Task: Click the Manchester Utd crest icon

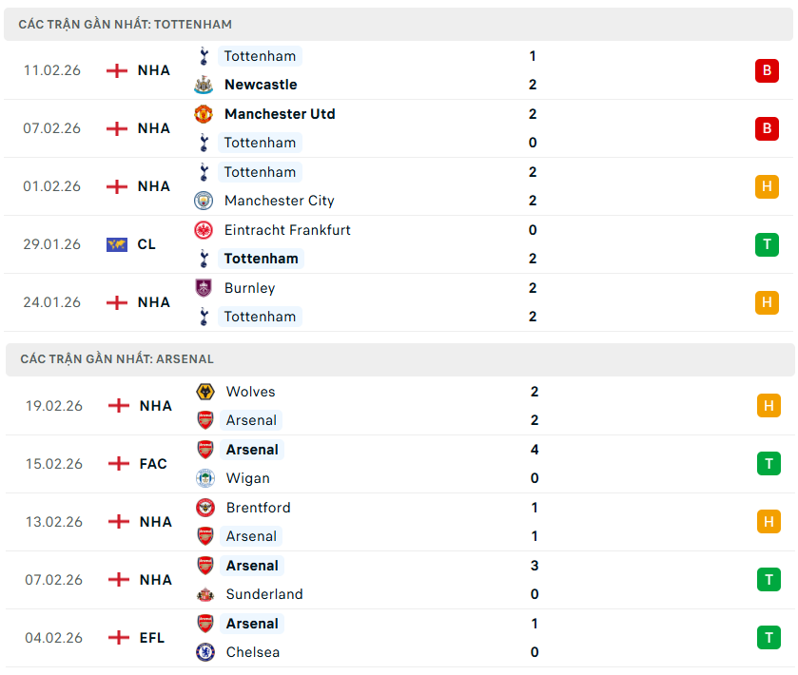Action: (x=204, y=114)
